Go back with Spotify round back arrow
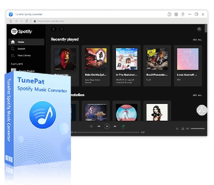The image size is (214, 185). (x=53, y=29)
